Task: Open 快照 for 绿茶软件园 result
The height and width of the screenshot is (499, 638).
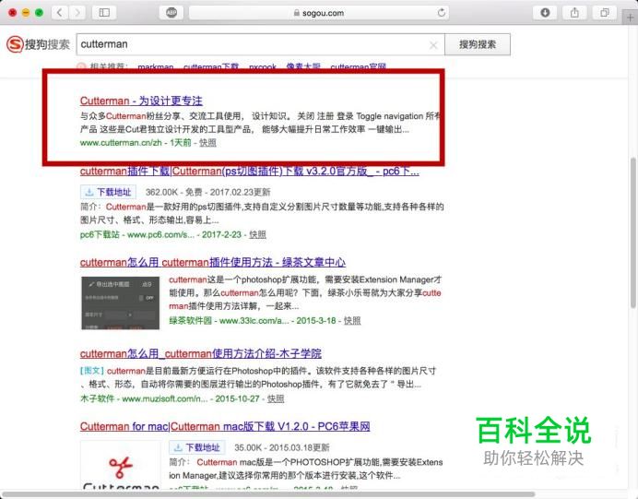Action: tap(352, 320)
